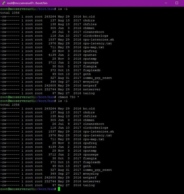Click size 242608 in the listing after chmod
184x194 pixels.
tap(50, 177)
